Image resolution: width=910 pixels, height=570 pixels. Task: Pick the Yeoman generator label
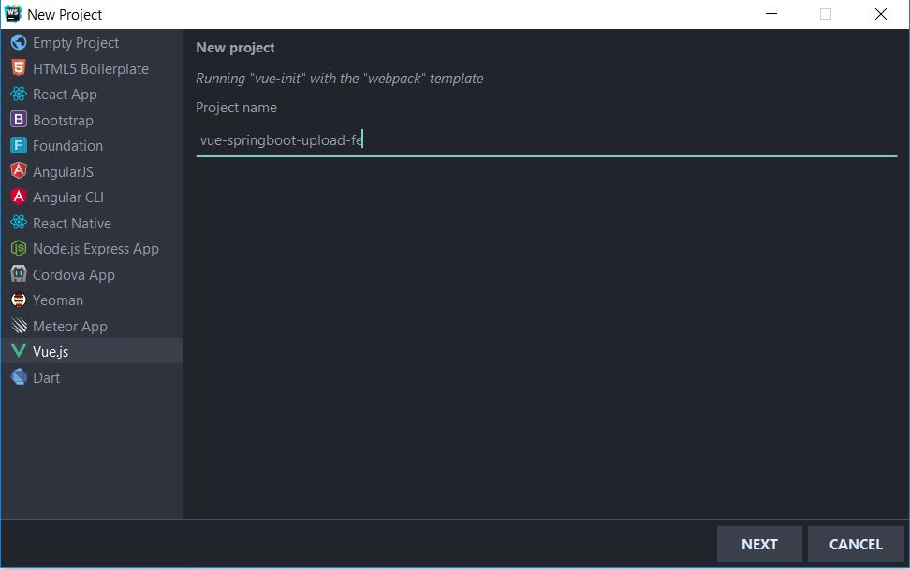tap(58, 300)
